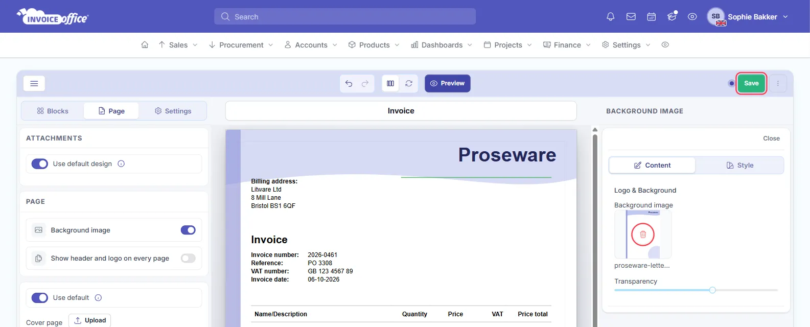Click the Invoice title field
This screenshot has height=327, width=810.
point(401,111)
